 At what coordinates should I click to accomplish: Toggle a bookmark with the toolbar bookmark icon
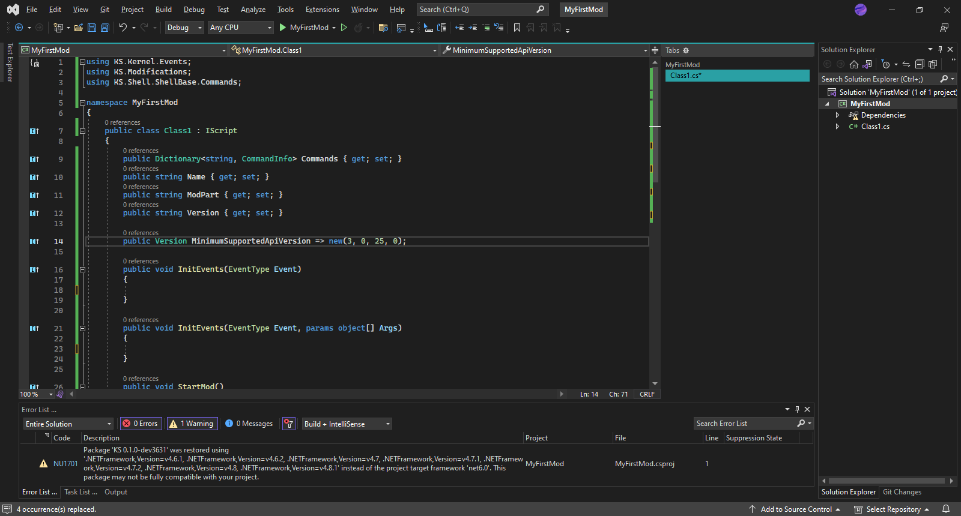[517, 28]
